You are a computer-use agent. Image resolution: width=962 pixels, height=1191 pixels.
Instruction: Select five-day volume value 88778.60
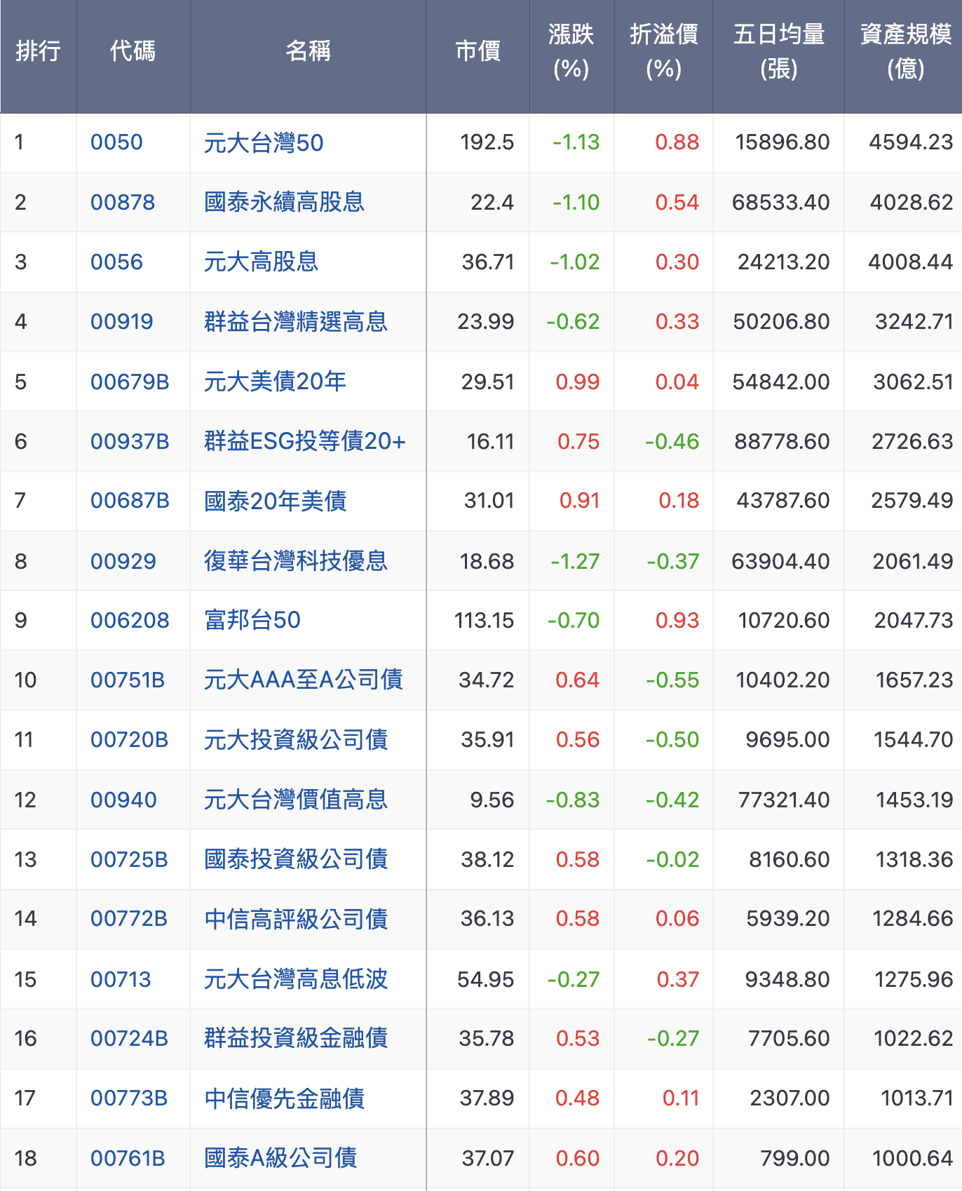click(x=782, y=441)
